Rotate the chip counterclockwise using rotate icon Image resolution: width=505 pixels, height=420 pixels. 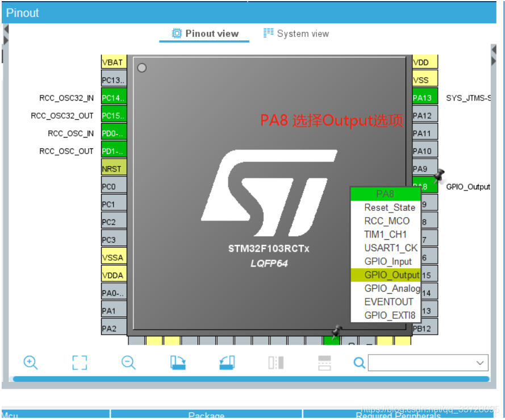[x=227, y=363]
